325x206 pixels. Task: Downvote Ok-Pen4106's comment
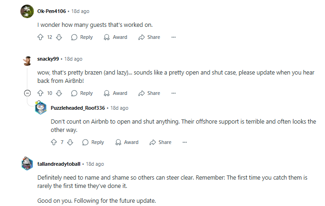point(59,37)
